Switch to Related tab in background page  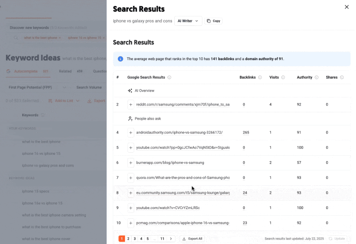click(x=71, y=71)
